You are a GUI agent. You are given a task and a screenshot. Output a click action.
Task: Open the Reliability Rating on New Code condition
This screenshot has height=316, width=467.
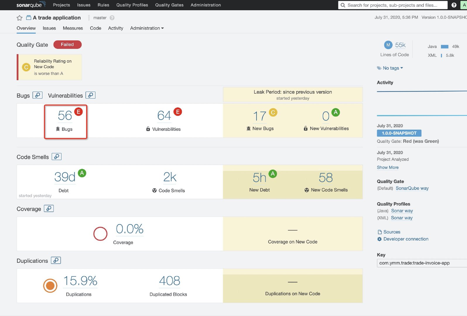point(49,67)
